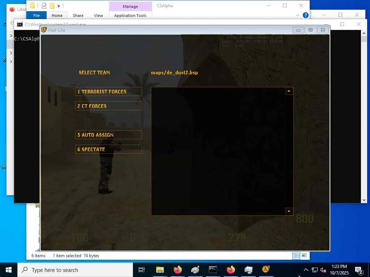Click scroll-up arrow of cmd window scrollbar
This screenshot has width=370, height=277.
[364, 33]
